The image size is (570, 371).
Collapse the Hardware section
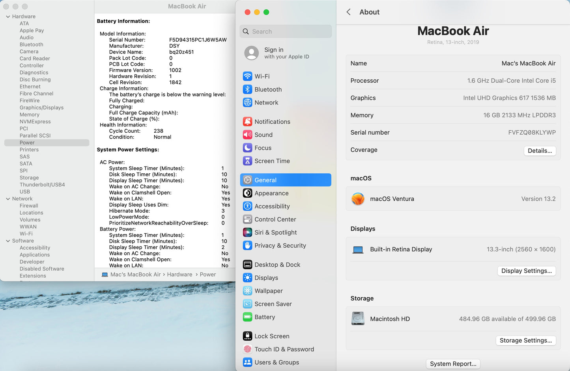(x=7, y=16)
